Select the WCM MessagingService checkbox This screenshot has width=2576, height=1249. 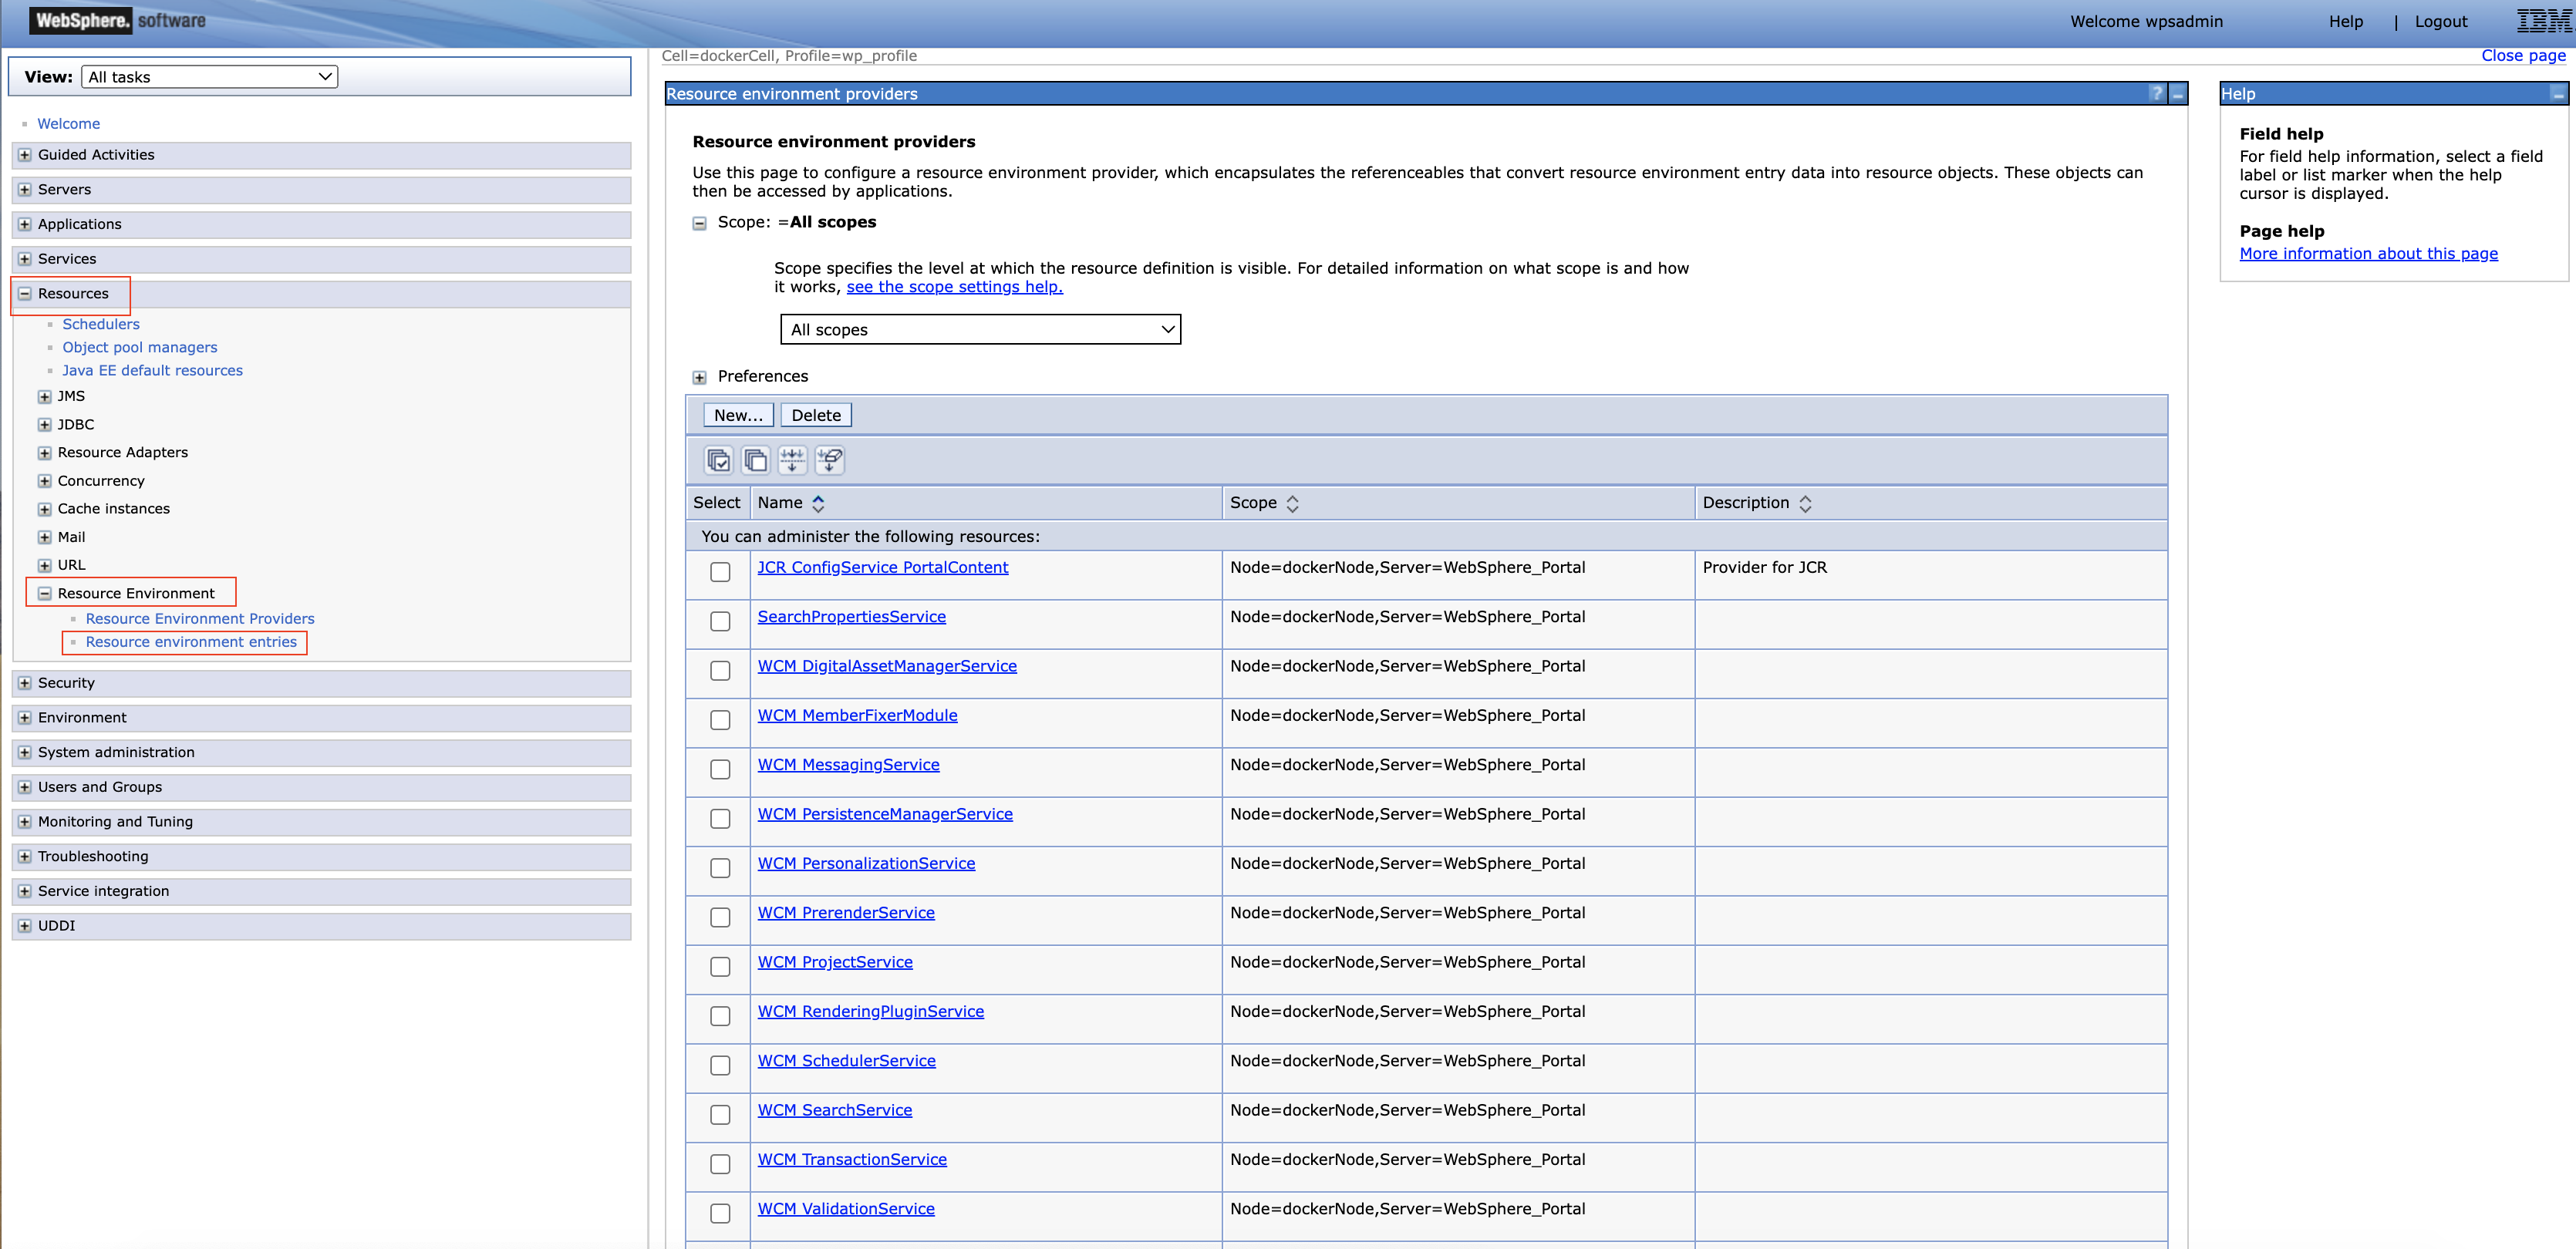(719, 770)
